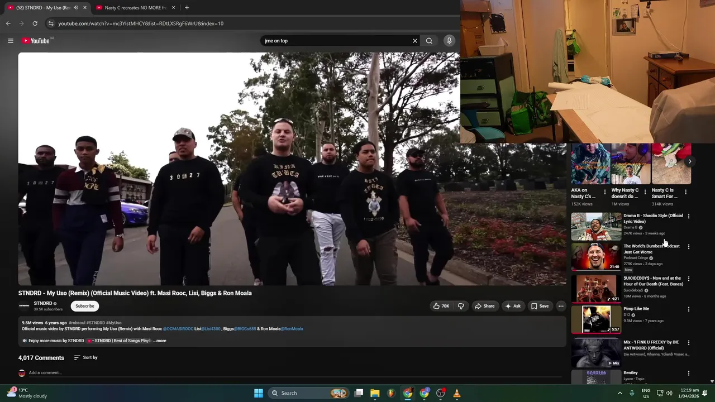Show hidden system tray icons chevron
This screenshot has width=715, height=402.
point(619,393)
